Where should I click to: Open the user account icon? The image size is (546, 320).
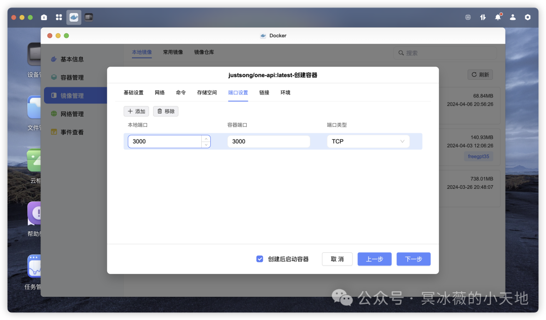pos(513,17)
